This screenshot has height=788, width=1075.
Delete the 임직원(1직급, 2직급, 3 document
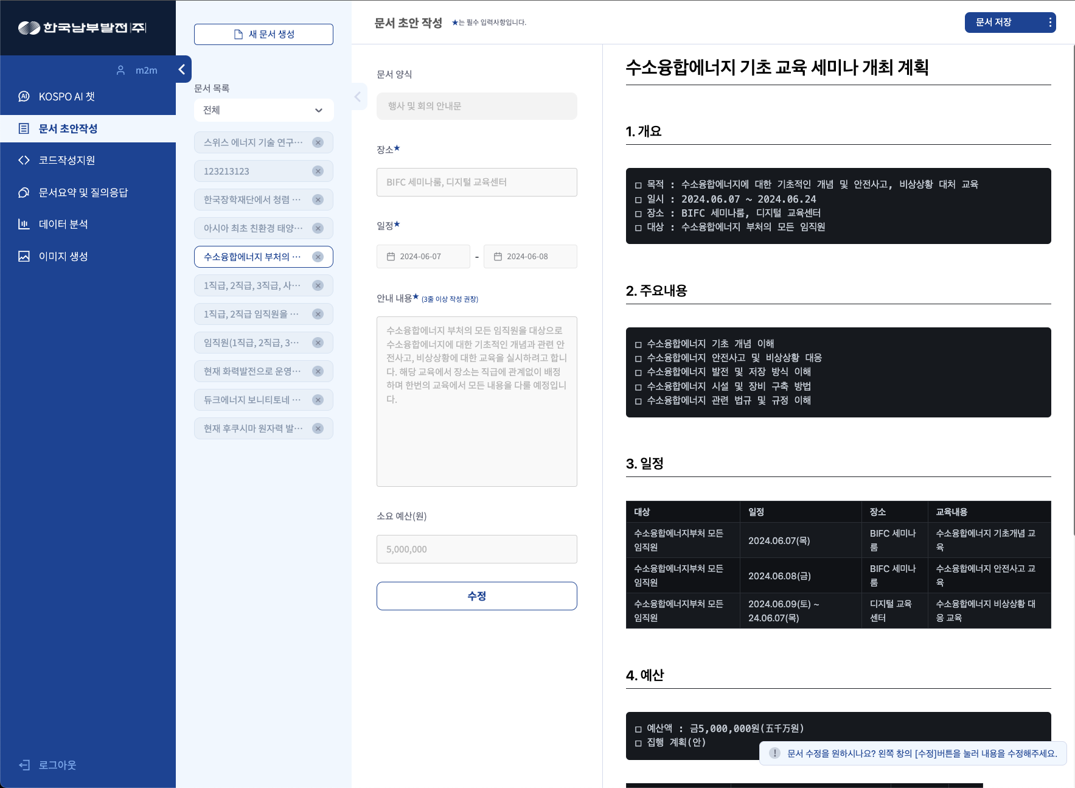[x=318, y=343]
